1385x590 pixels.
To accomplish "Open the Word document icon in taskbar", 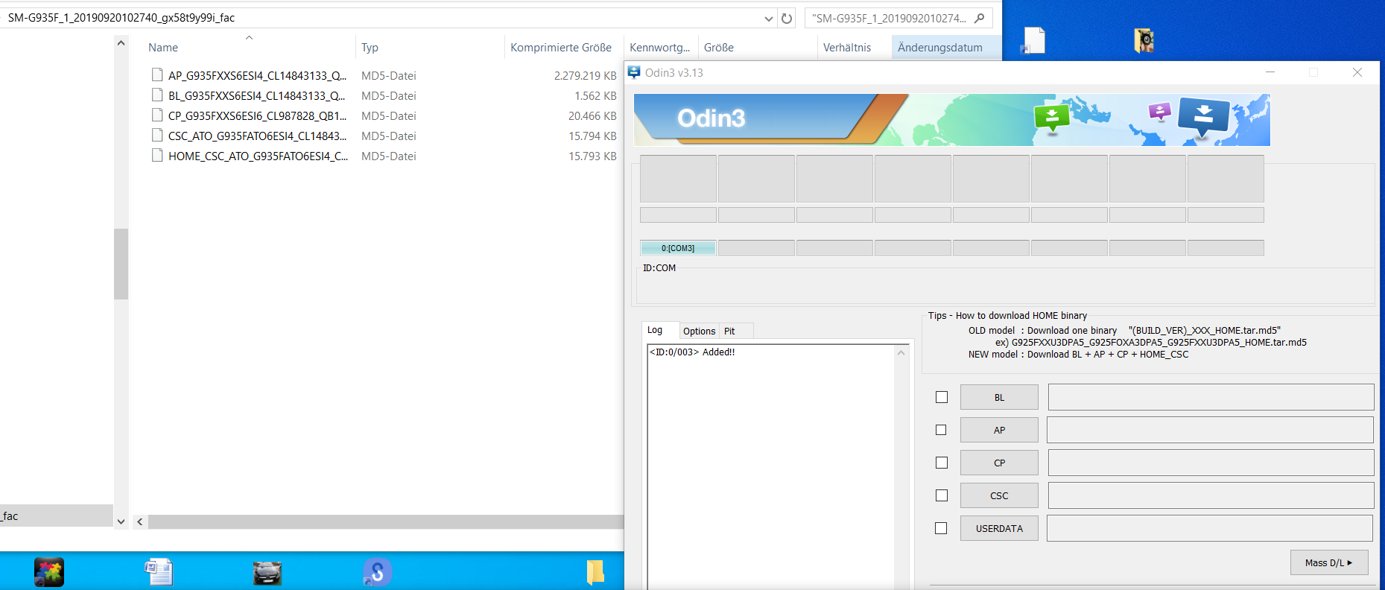I will point(159,572).
